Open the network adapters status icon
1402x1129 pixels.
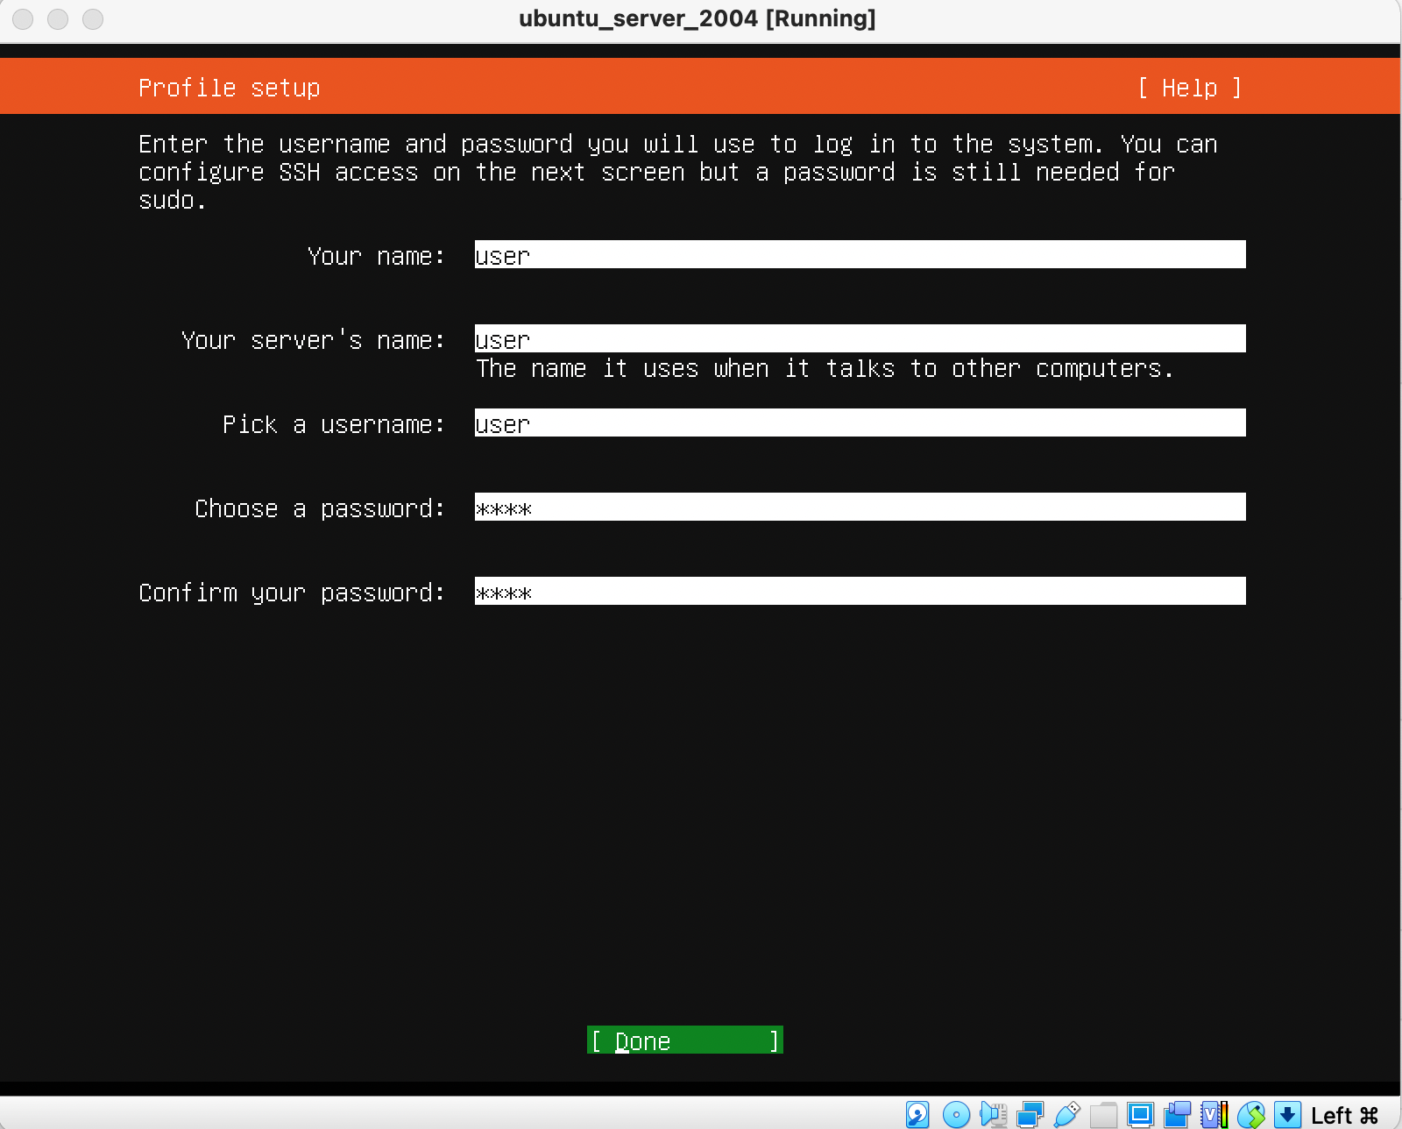(x=1030, y=1114)
